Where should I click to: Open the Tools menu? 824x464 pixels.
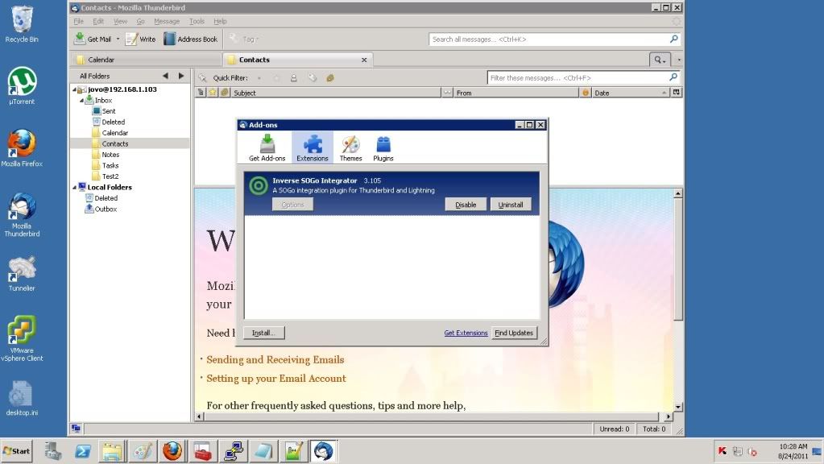pos(197,21)
